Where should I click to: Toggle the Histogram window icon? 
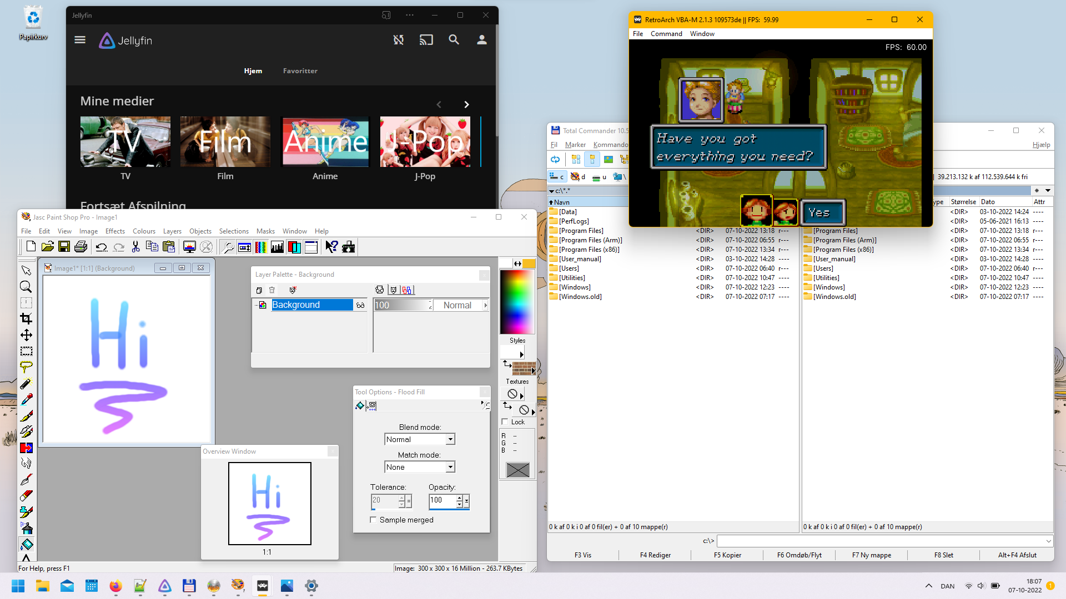(277, 247)
